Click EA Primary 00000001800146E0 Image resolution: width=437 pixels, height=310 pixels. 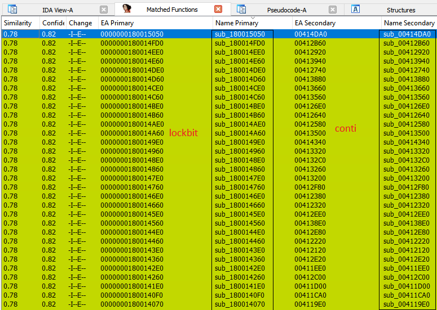coord(132,196)
